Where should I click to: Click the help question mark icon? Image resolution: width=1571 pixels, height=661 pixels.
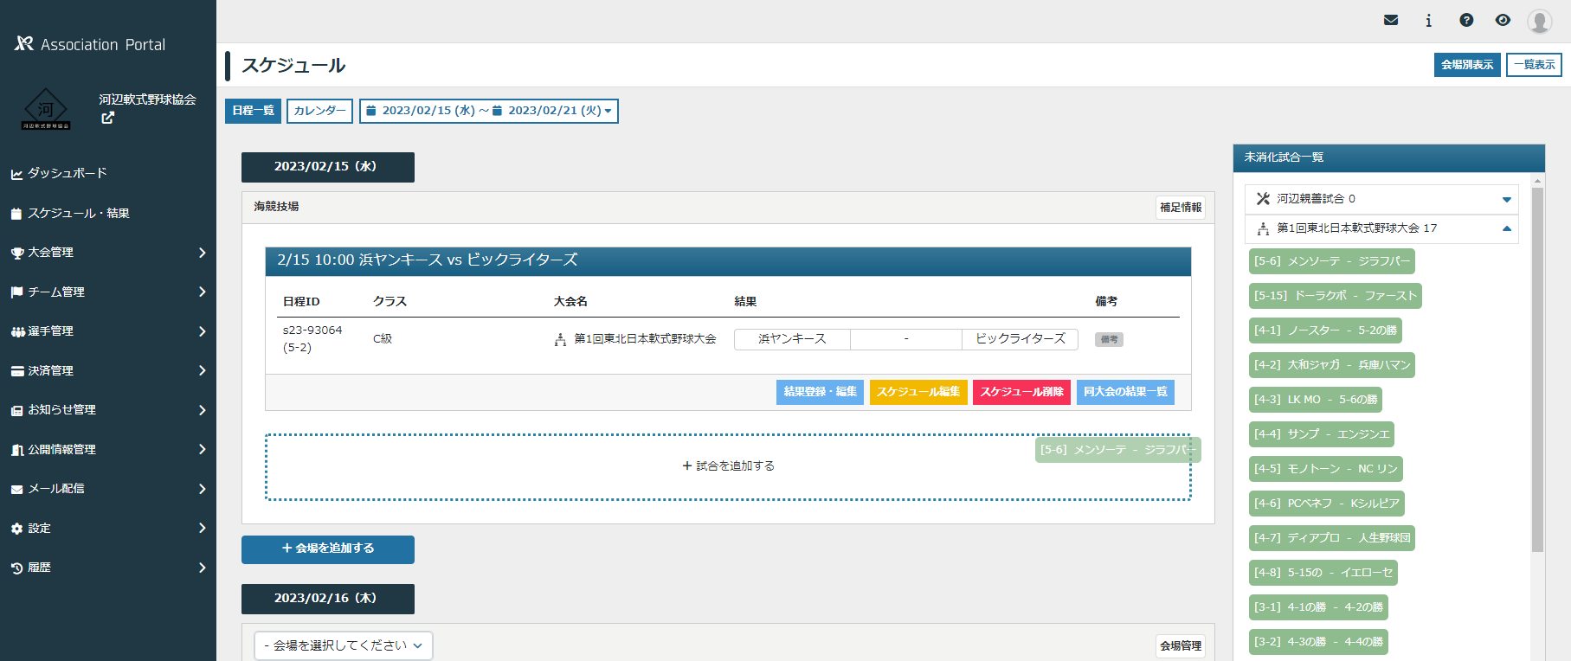click(1466, 21)
